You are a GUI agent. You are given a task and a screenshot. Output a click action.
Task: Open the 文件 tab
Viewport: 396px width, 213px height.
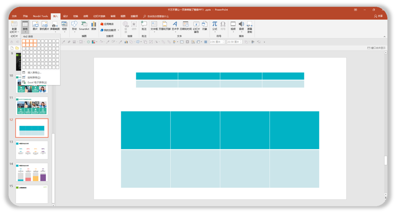click(x=14, y=16)
